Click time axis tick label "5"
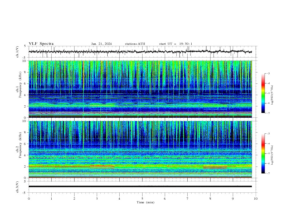The height and width of the screenshot is (223, 288). point(142,199)
